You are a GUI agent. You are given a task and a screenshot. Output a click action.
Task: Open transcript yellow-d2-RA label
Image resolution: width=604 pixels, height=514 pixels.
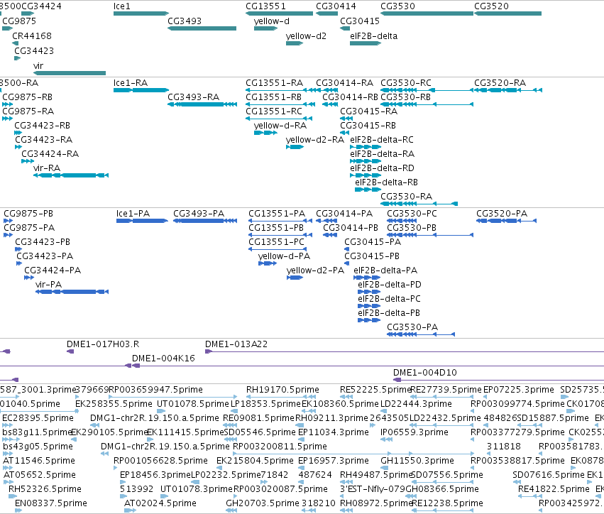click(x=314, y=141)
